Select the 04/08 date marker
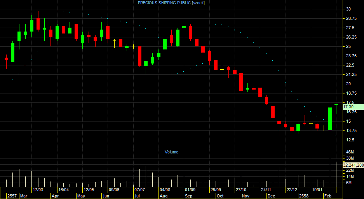 [x=165, y=190]
